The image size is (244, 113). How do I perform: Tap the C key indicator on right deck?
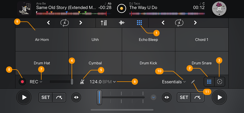202,3
